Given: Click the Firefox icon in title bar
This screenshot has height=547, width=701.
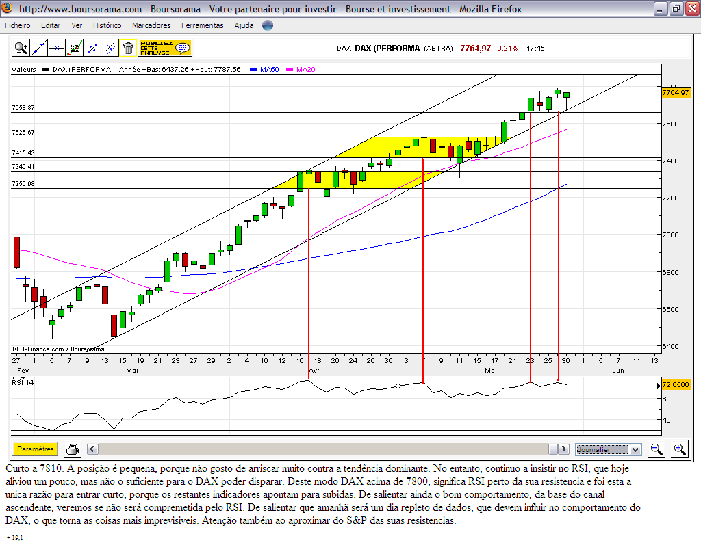Looking at the screenshot, I should point(7,8).
